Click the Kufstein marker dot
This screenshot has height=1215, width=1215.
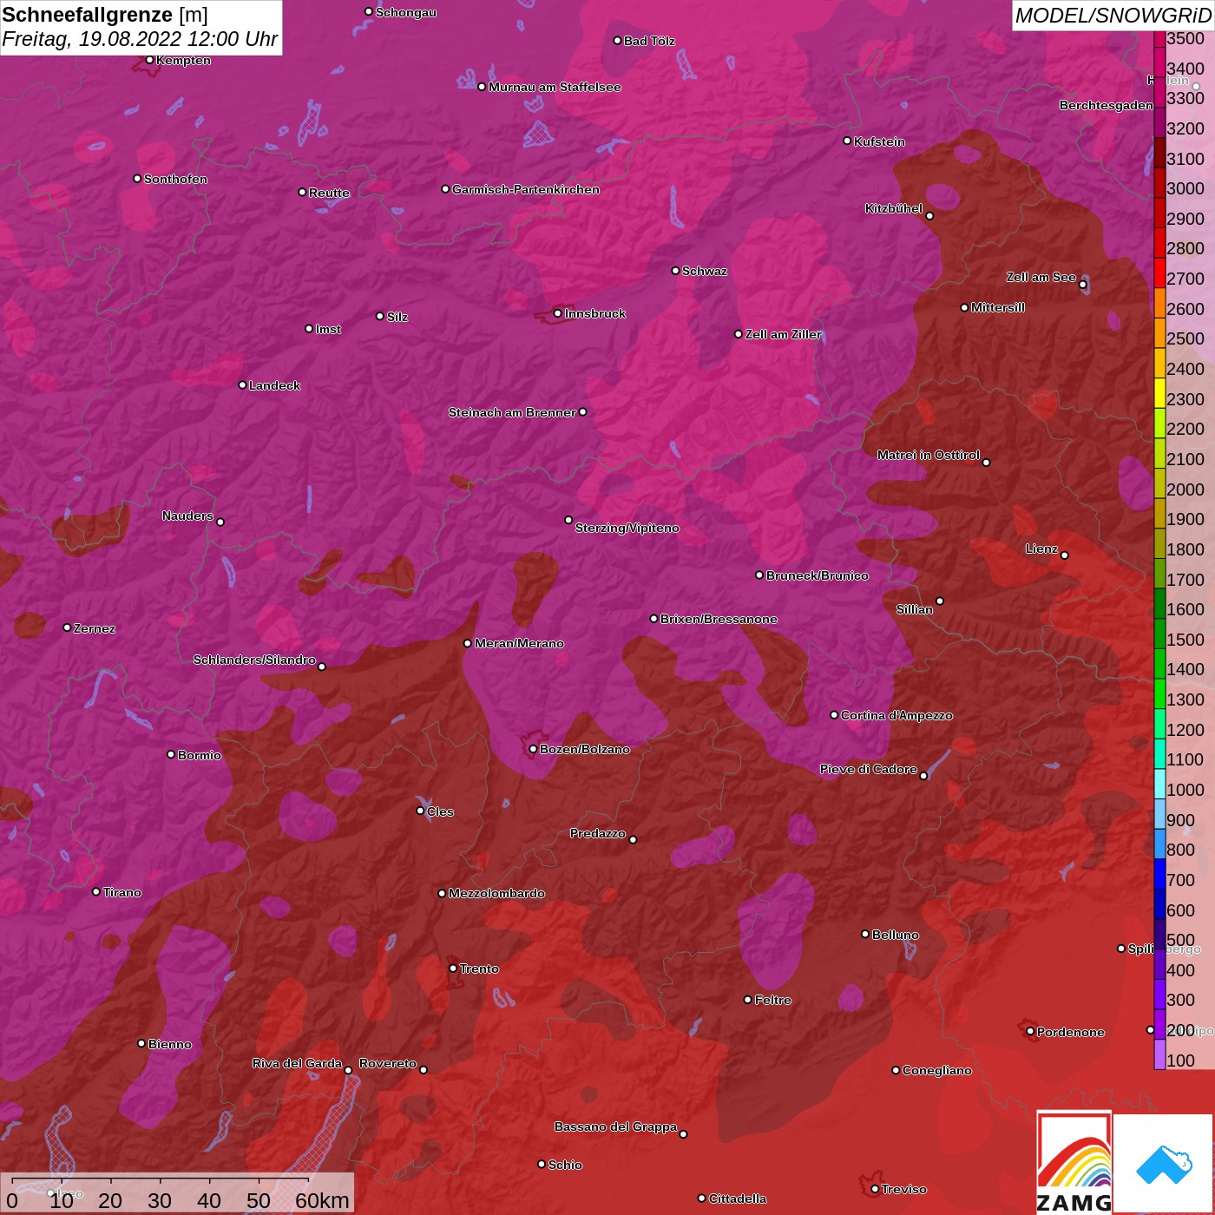[847, 141]
